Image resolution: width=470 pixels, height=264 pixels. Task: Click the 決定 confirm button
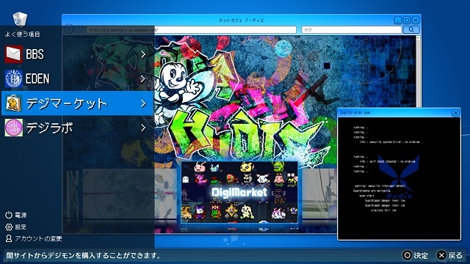point(415,255)
